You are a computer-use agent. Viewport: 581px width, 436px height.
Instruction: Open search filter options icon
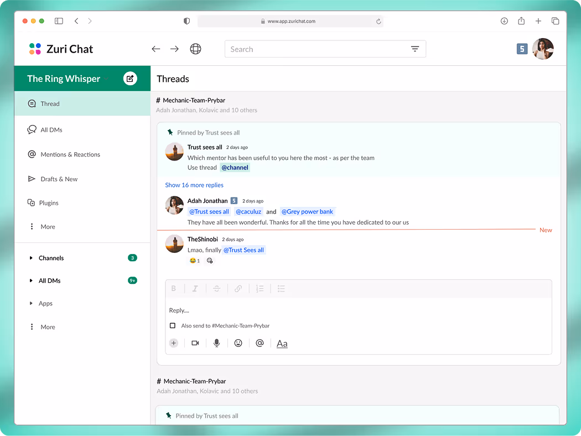pos(415,49)
